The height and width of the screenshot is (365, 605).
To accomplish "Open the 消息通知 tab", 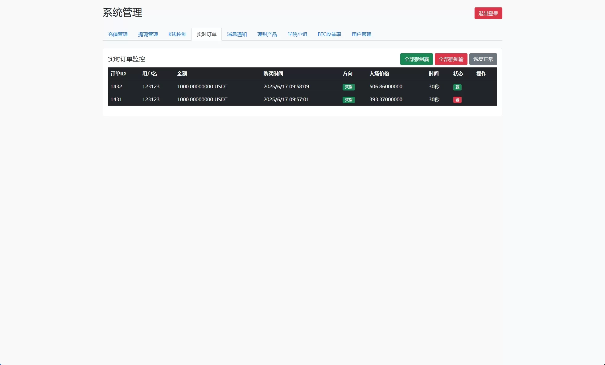I will (237, 34).
